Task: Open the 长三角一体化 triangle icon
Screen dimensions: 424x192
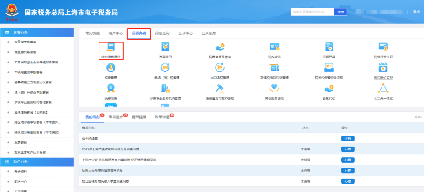Action: pyautogui.click(x=383, y=88)
